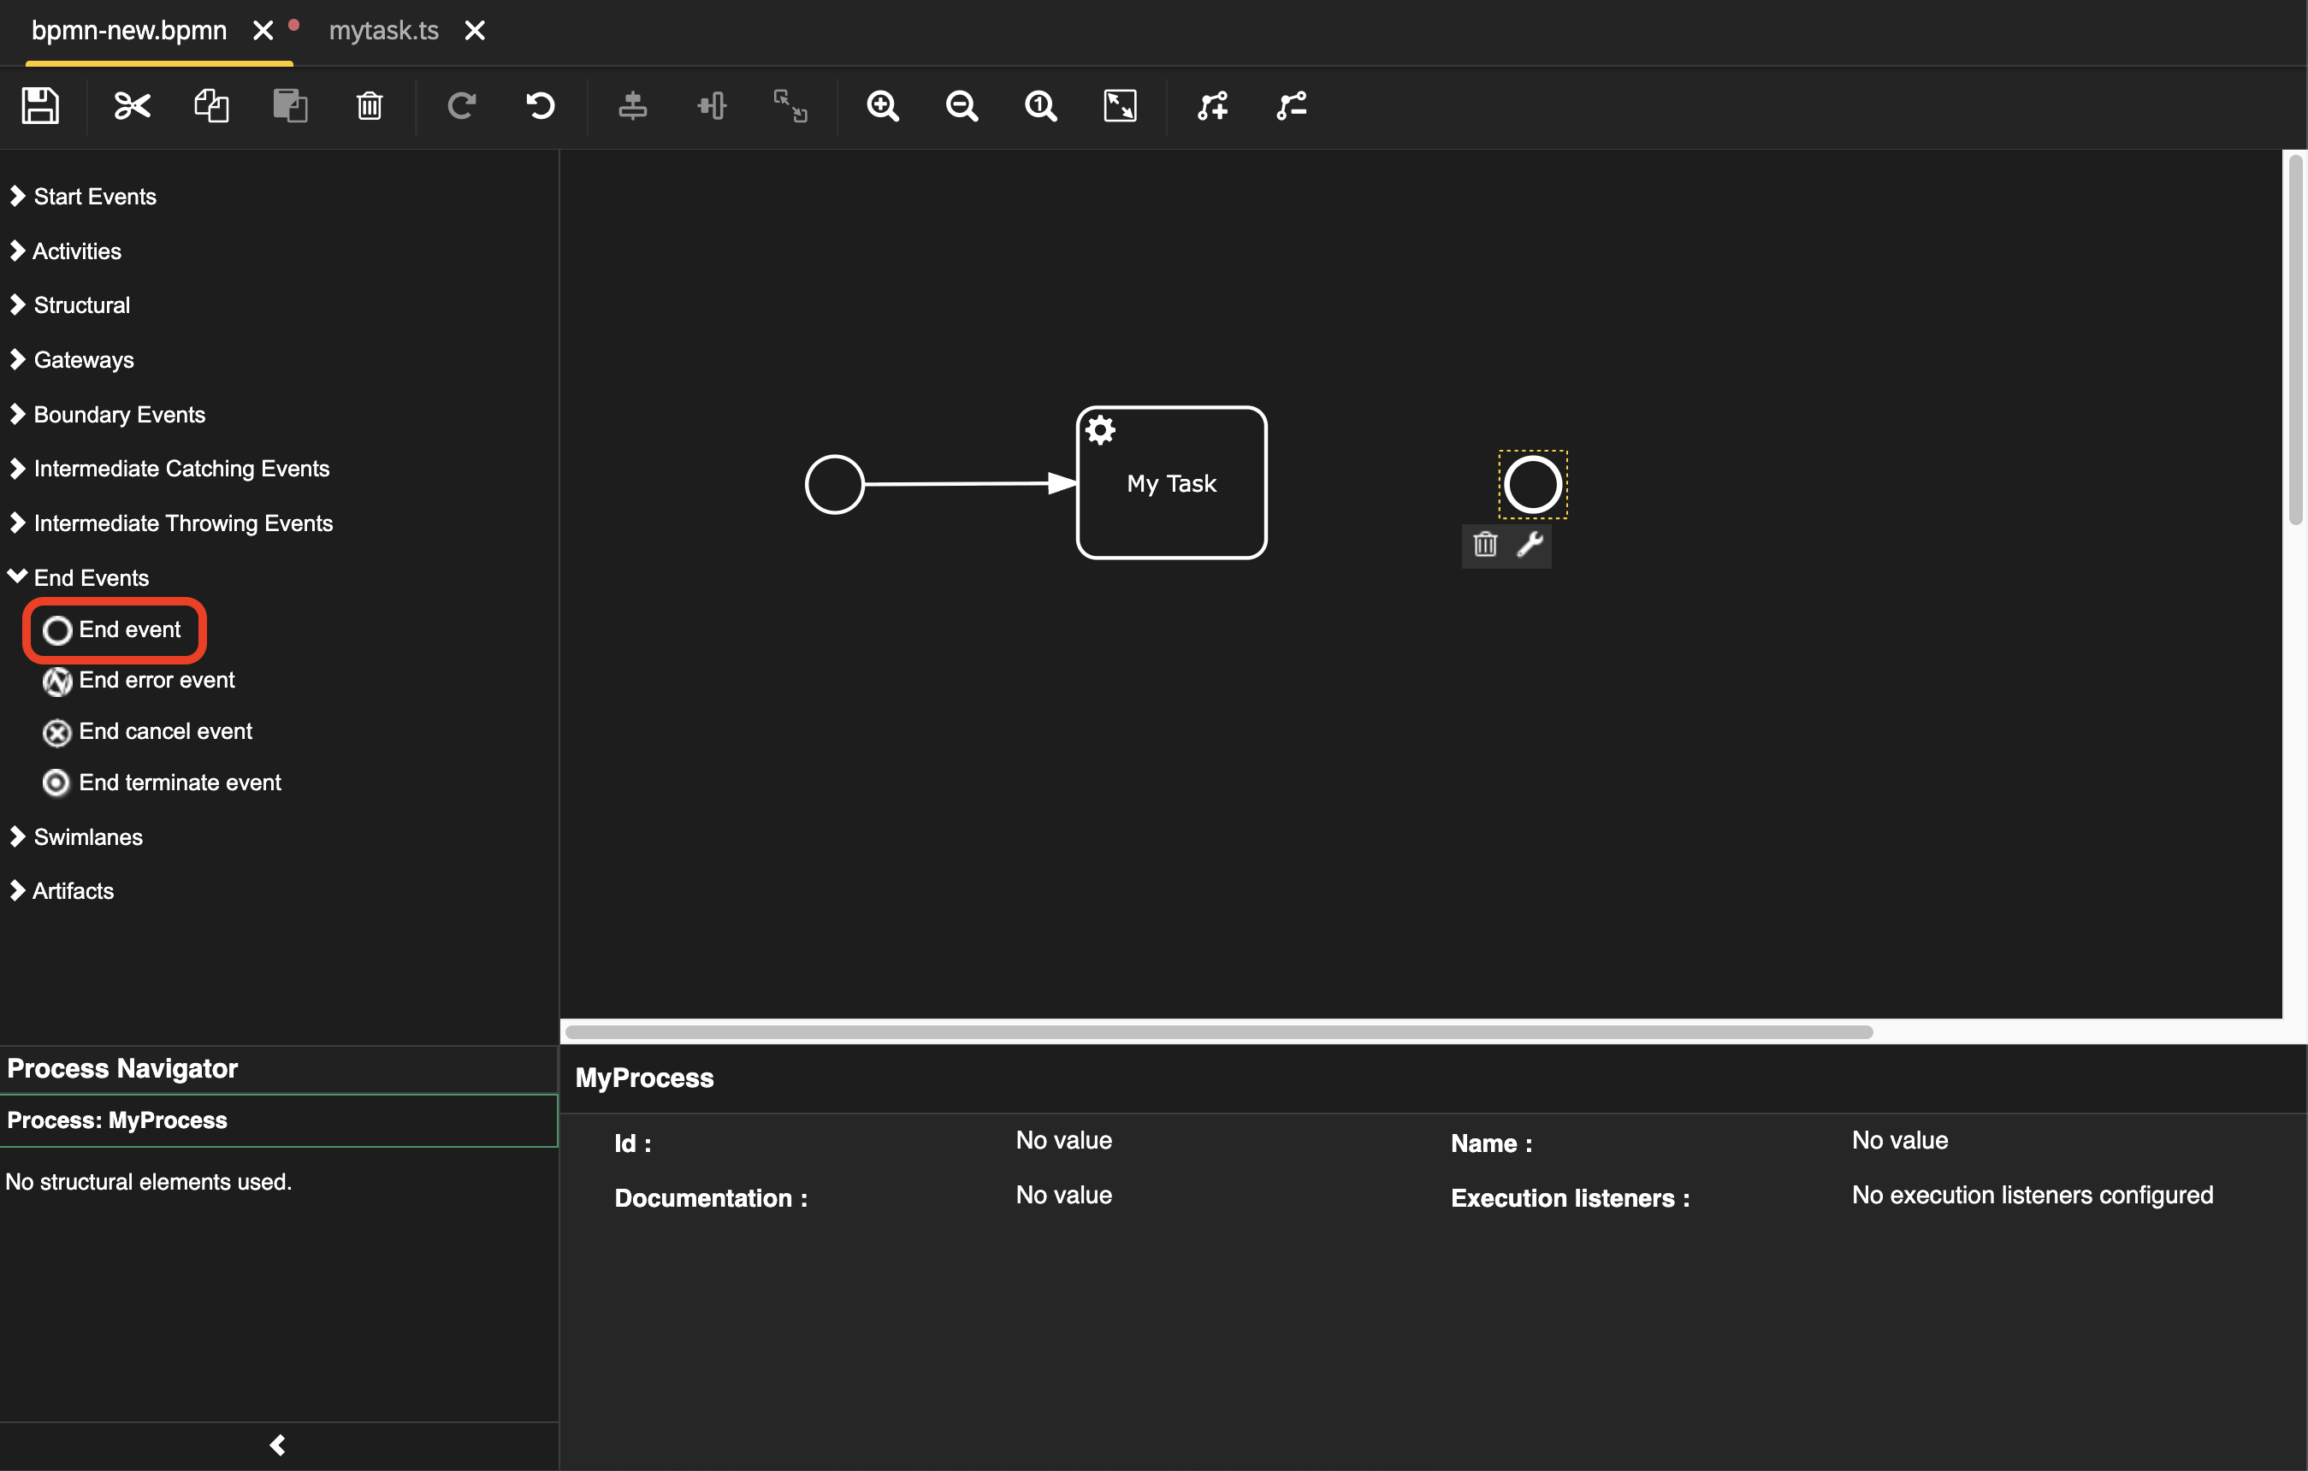The width and height of the screenshot is (2308, 1471).
Task: Click the Zoom in magnifier icon
Action: pyautogui.click(x=883, y=105)
